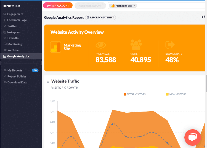Open the Monitoring report
Screen dimensions: 207x148
[15, 44]
